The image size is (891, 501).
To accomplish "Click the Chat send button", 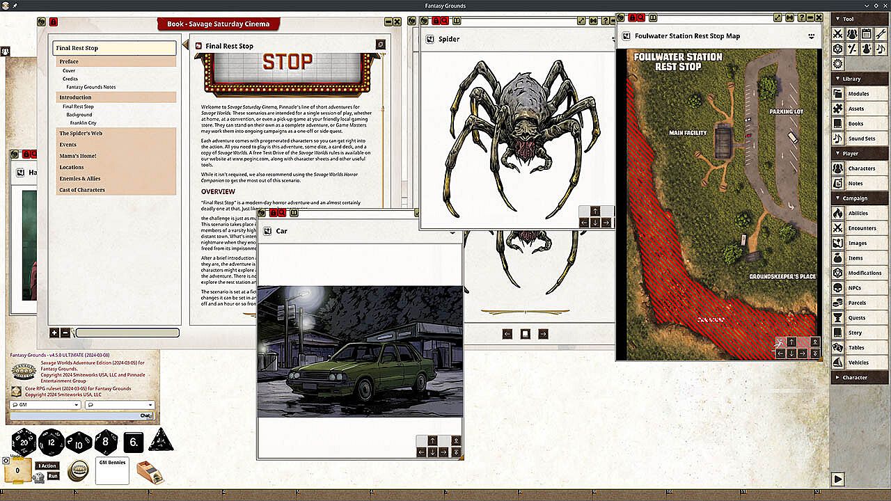I will (x=145, y=416).
